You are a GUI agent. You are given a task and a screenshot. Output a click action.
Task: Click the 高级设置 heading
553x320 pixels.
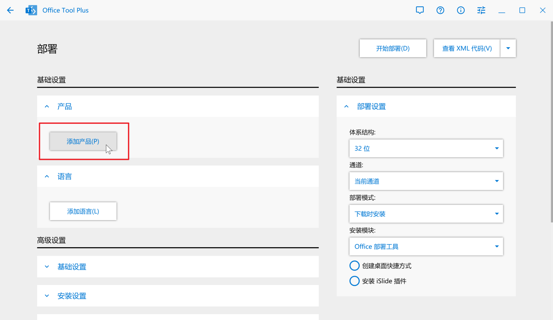[x=51, y=240]
